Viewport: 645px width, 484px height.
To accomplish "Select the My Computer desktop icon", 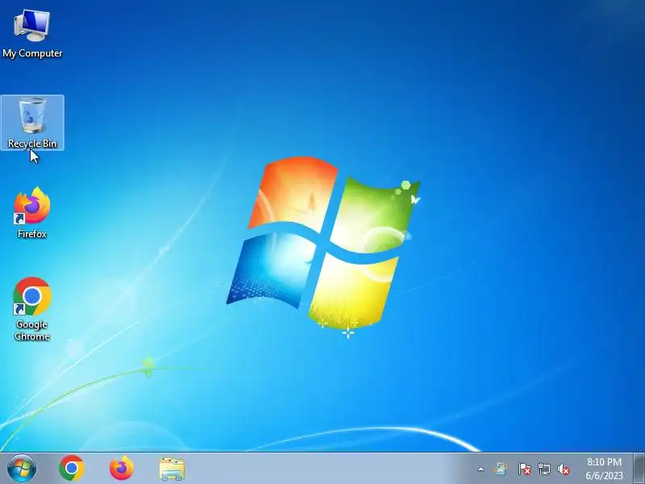I will coord(32,34).
